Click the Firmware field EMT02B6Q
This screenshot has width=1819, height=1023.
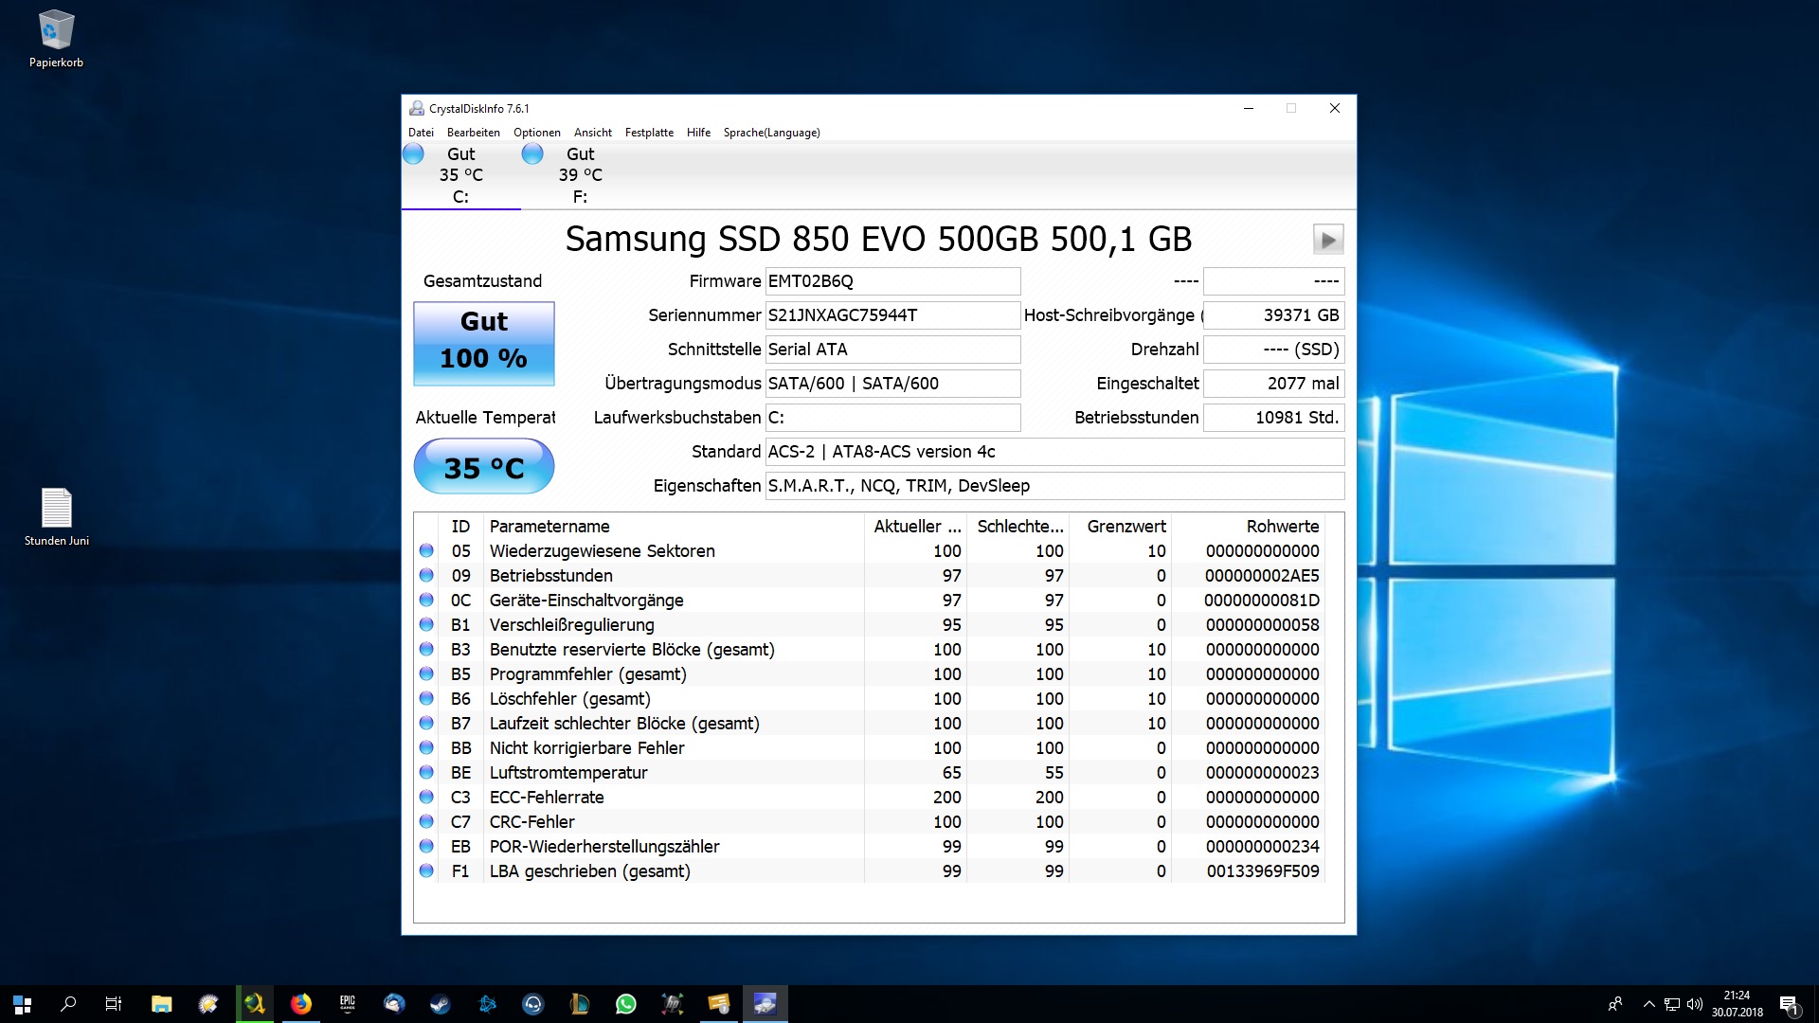pyautogui.click(x=891, y=281)
